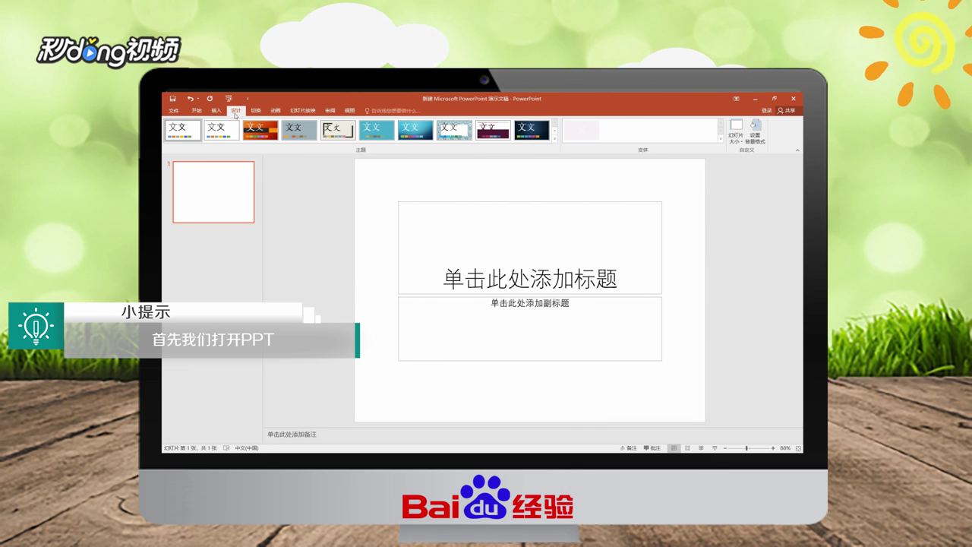972x547 pixels.
Task: Toggle the 备注 notes pane button
Action: 629,448
